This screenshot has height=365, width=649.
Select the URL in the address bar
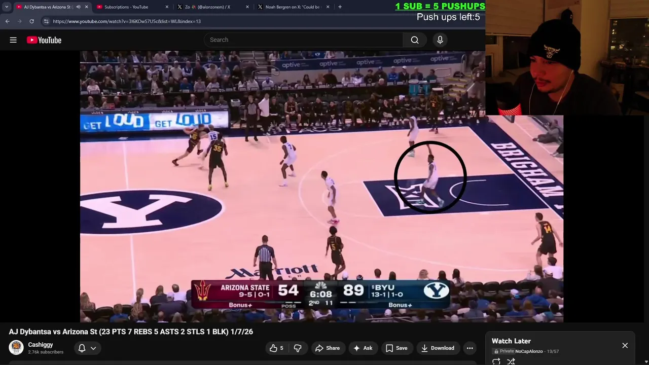[x=127, y=21]
